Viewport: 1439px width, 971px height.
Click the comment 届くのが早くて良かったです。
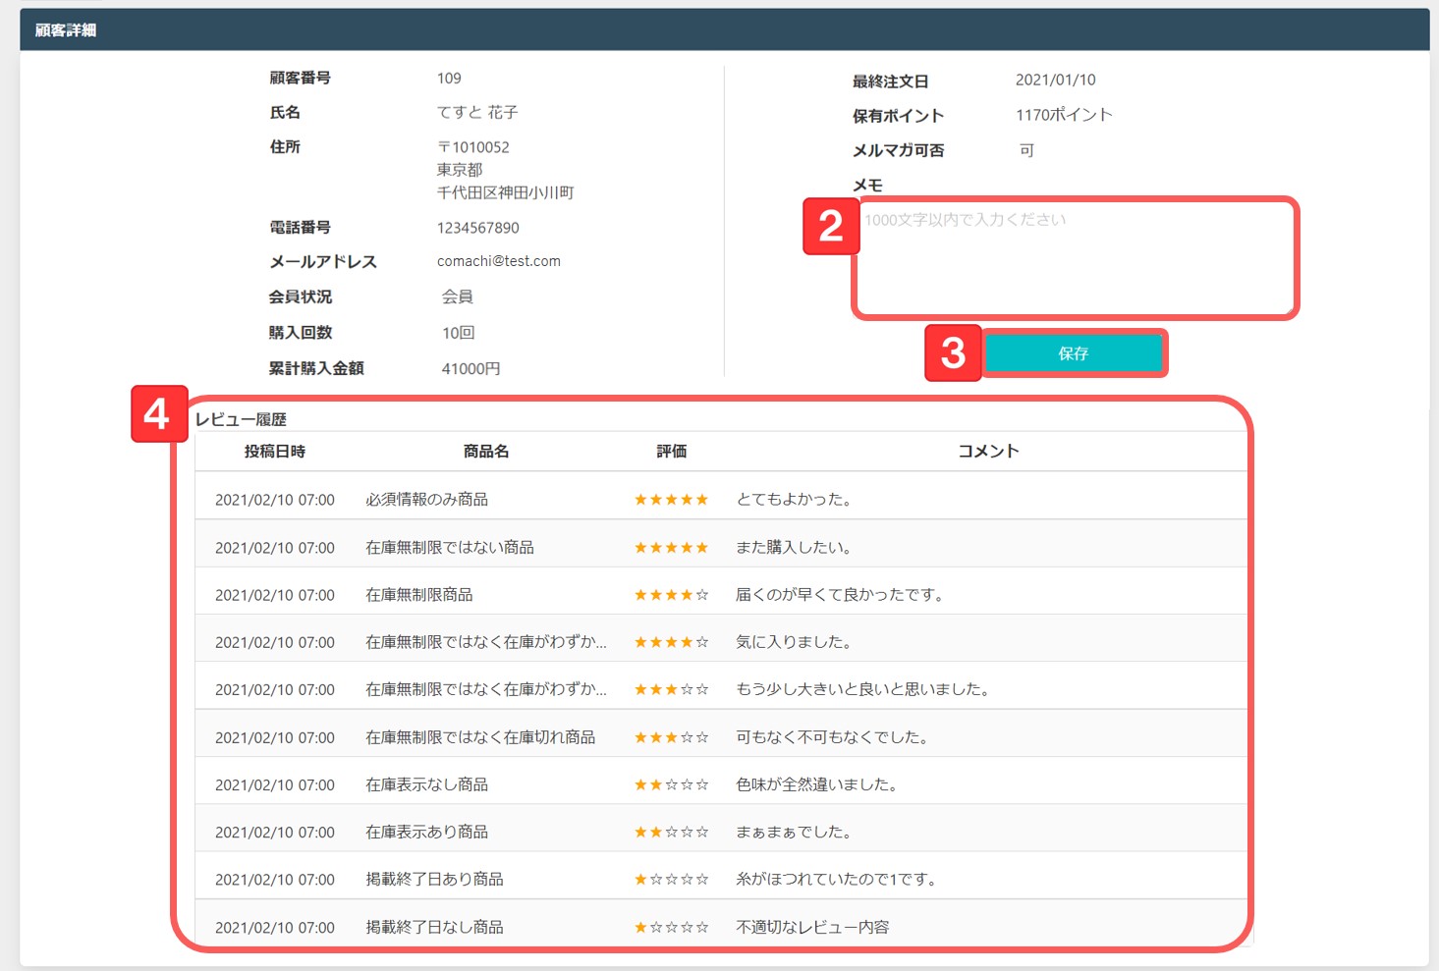pyautogui.click(x=842, y=595)
